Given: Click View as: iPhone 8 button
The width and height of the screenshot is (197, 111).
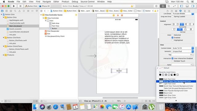Looking at the screenshot, I should click(95, 101).
